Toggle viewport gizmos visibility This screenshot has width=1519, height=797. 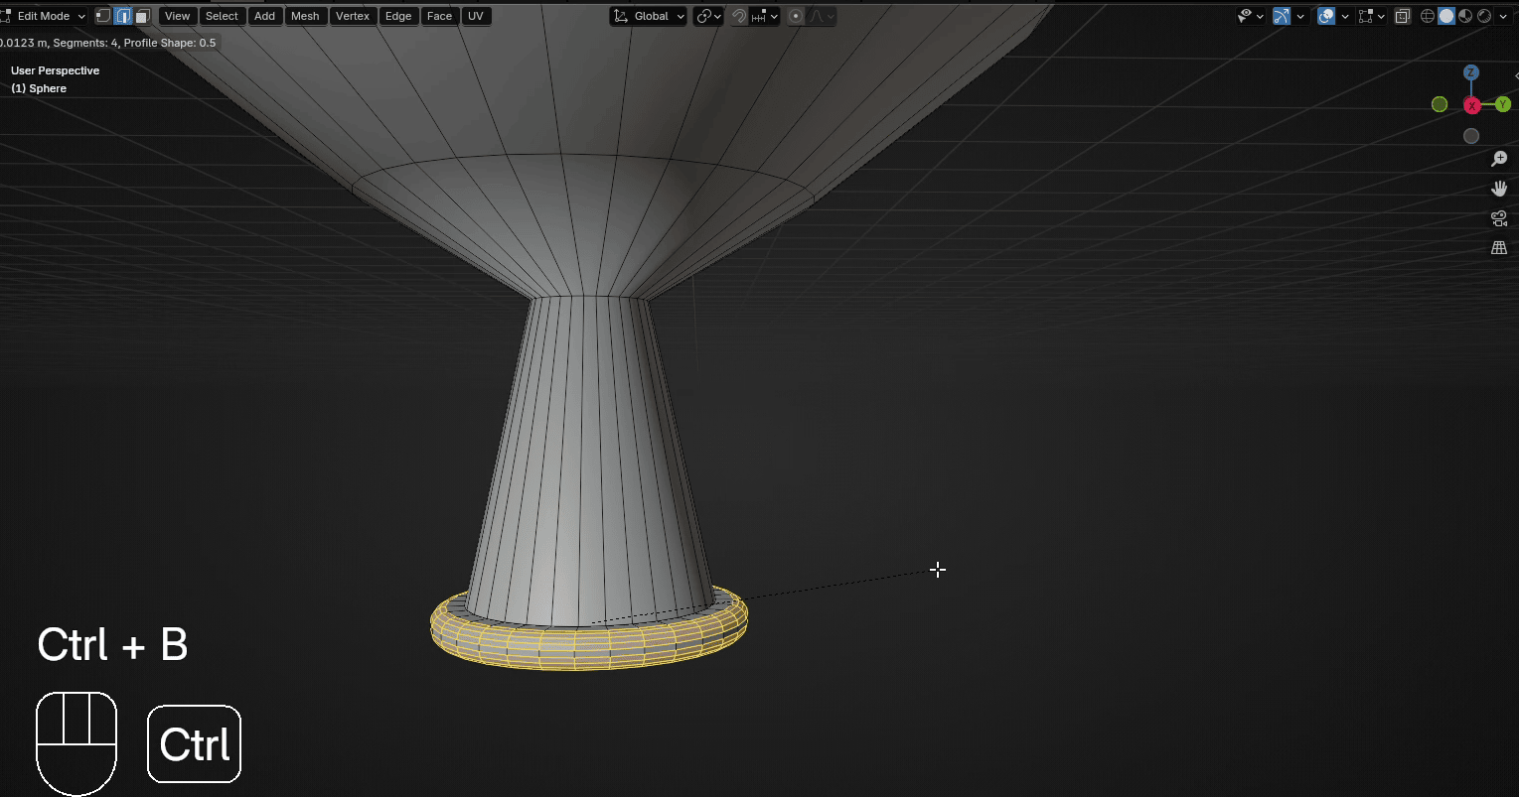coord(1281,16)
